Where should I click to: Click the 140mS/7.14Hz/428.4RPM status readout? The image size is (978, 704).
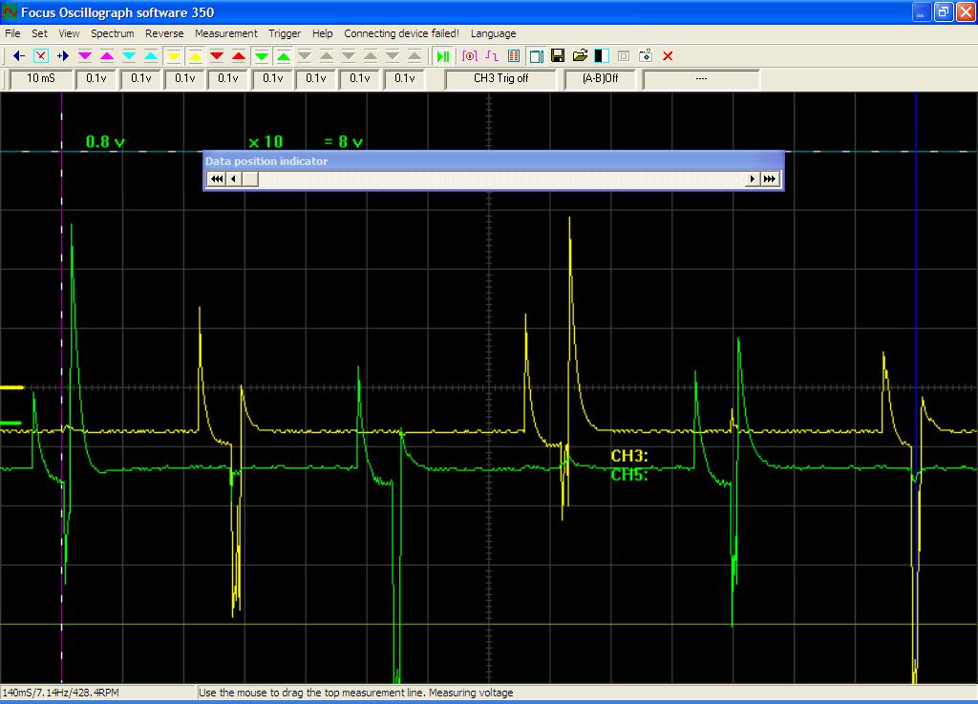click(x=61, y=693)
